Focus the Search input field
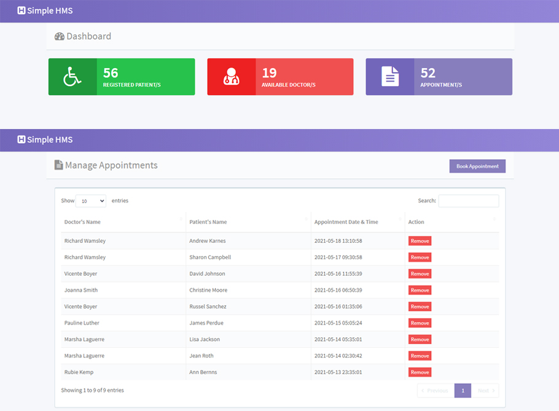Viewport: 559px width, 411px height. click(469, 201)
